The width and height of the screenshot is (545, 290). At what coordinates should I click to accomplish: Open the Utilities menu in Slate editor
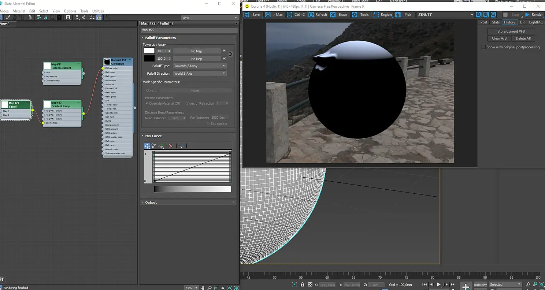click(x=98, y=11)
